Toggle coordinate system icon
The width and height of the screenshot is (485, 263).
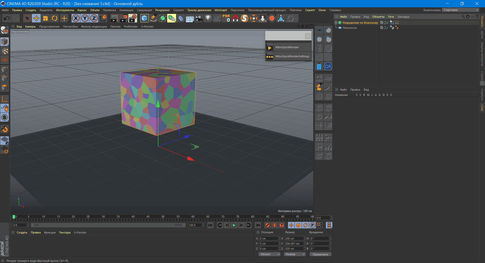[x=103, y=18]
